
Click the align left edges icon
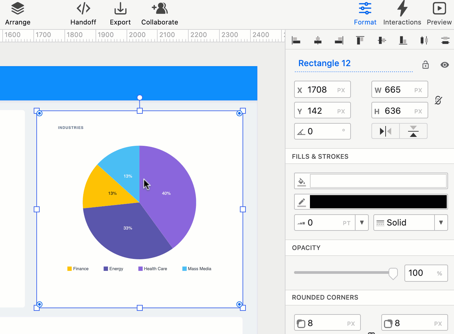pyautogui.click(x=296, y=40)
